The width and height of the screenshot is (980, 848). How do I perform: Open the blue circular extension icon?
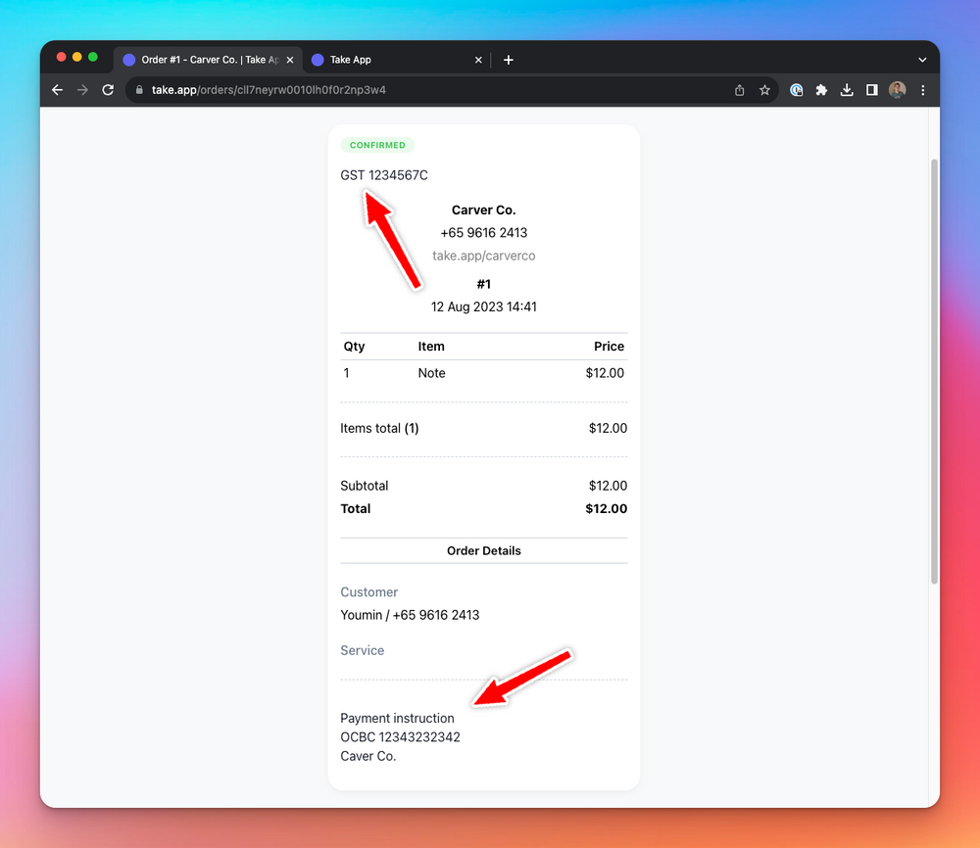796,90
